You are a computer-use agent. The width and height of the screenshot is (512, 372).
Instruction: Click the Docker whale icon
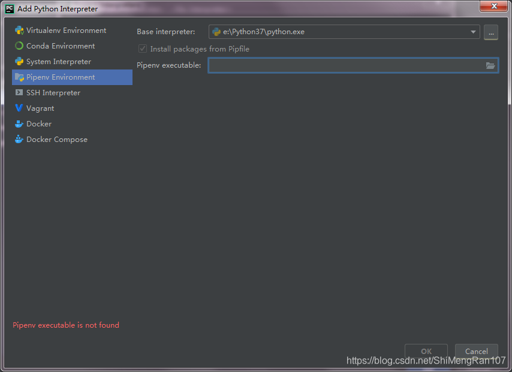click(19, 124)
